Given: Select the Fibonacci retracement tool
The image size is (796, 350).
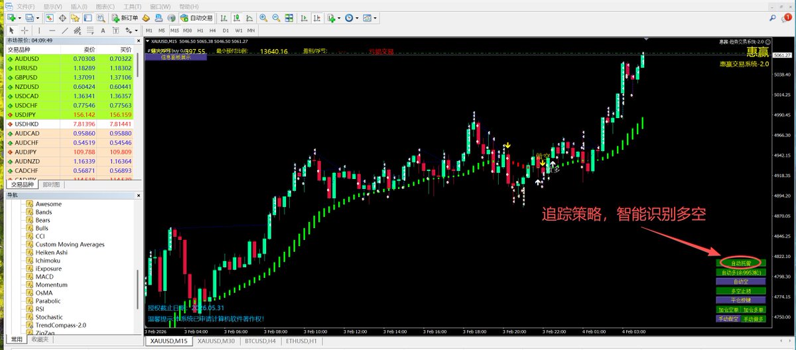Looking at the screenshot, I should (x=90, y=30).
